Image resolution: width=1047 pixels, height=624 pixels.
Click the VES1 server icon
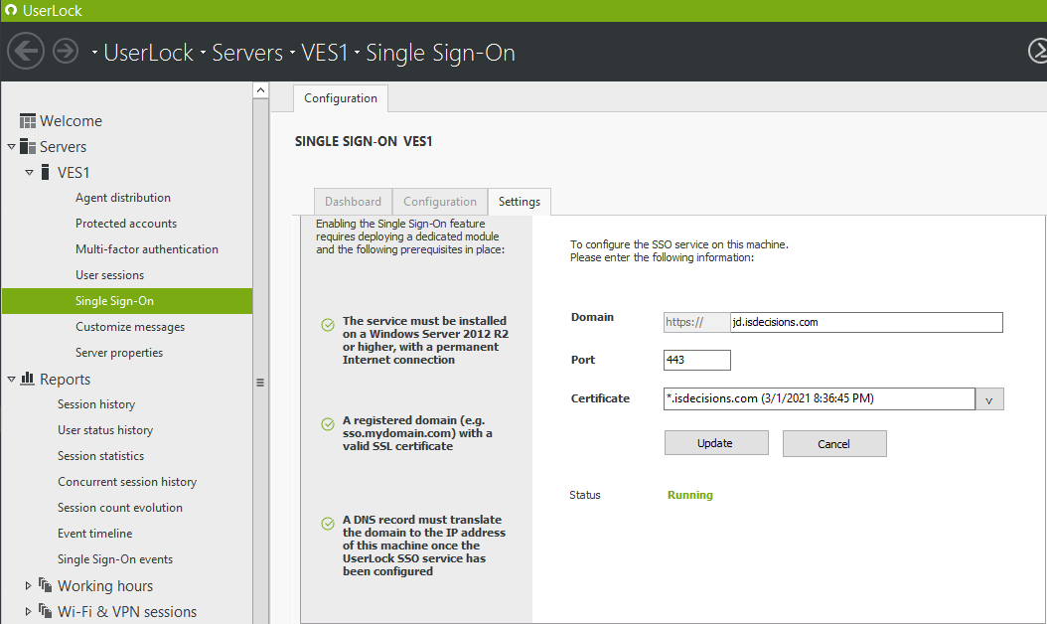(45, 172)
